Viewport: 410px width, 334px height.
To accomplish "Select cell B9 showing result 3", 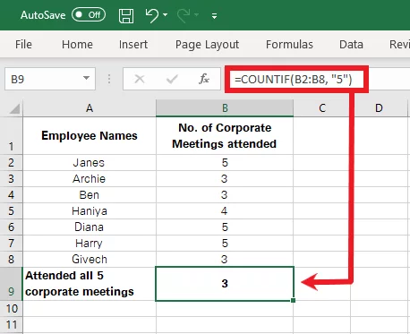I will click(225, 284).
